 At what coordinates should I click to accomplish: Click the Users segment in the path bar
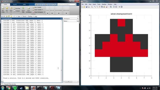(19, 16)
